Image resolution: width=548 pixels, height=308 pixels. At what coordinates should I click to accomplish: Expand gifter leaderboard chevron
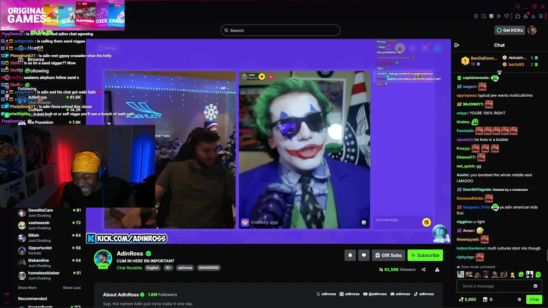[x=499, y=72]
